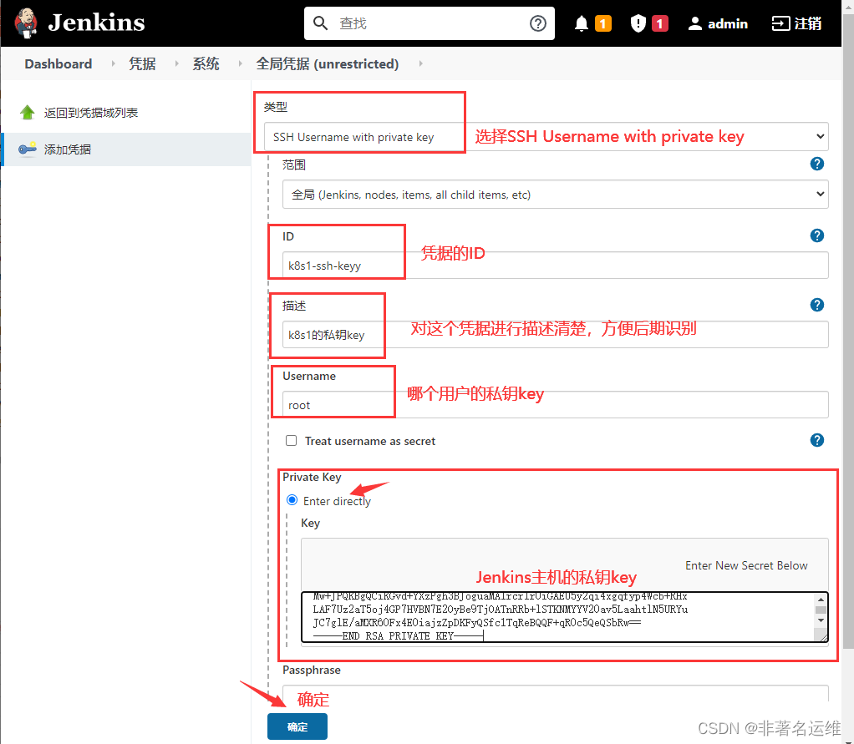854x744 pixels.
Task: Focus the 查找 search box
Action: (x=430, y=23)
